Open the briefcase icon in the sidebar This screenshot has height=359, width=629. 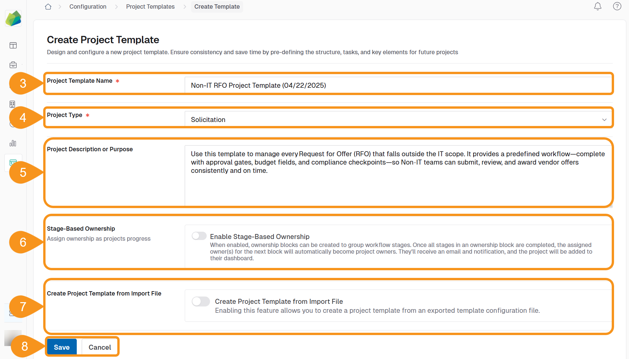pos(13,65)
